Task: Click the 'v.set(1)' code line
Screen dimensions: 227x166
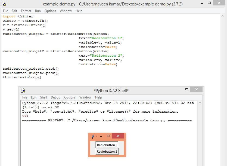Action: point(11,29)
